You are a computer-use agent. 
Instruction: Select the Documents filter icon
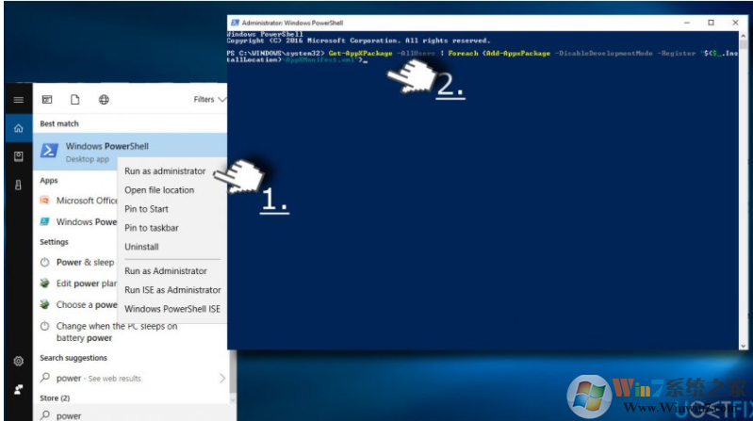coord(74,100)
